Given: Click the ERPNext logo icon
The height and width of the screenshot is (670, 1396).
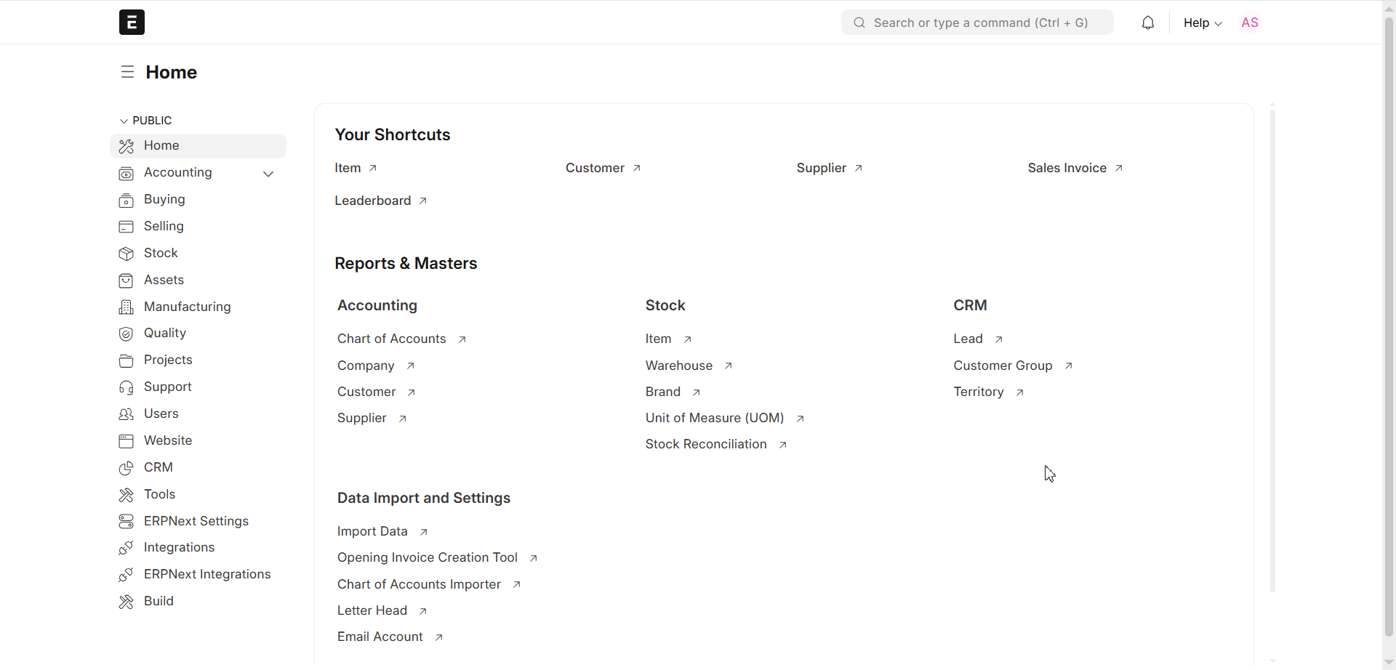Looking at the screenshot, I should (132, 23).
